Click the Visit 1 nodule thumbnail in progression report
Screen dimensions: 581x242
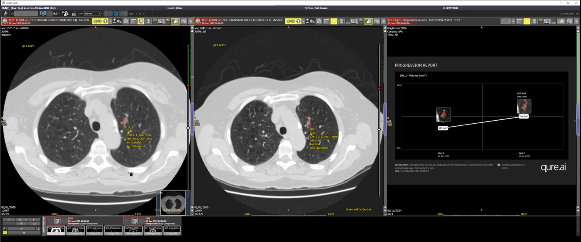pos(443,115)
